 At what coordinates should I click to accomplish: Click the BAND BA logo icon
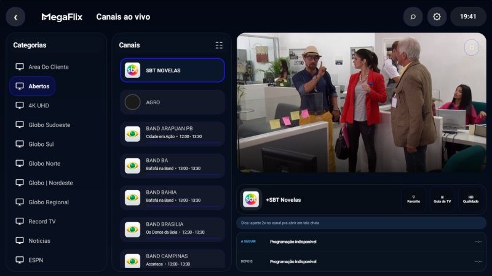pos(132,166)
